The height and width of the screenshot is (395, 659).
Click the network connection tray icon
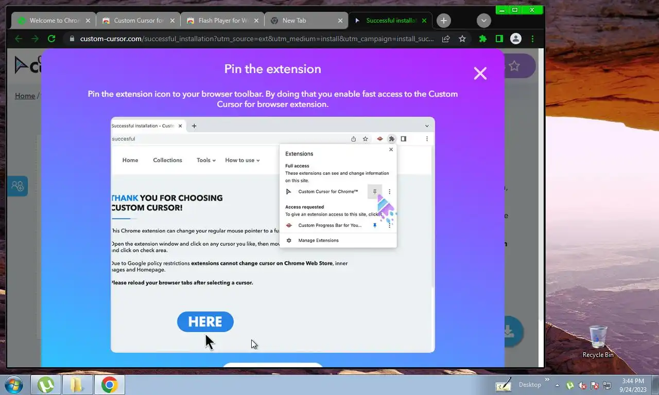pyautogui.click(x=607, y=385)
